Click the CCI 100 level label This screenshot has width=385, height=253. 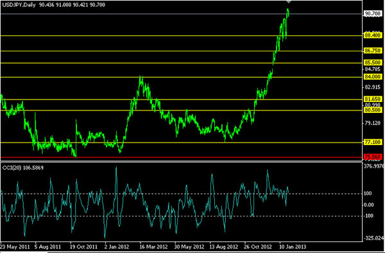coord(368,194)
